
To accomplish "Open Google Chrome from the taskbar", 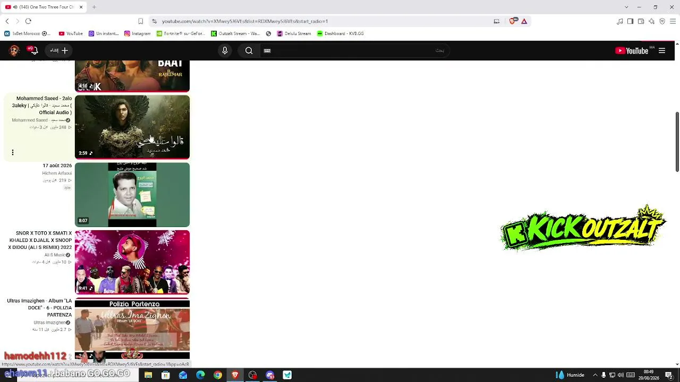I will click(218, 375).
